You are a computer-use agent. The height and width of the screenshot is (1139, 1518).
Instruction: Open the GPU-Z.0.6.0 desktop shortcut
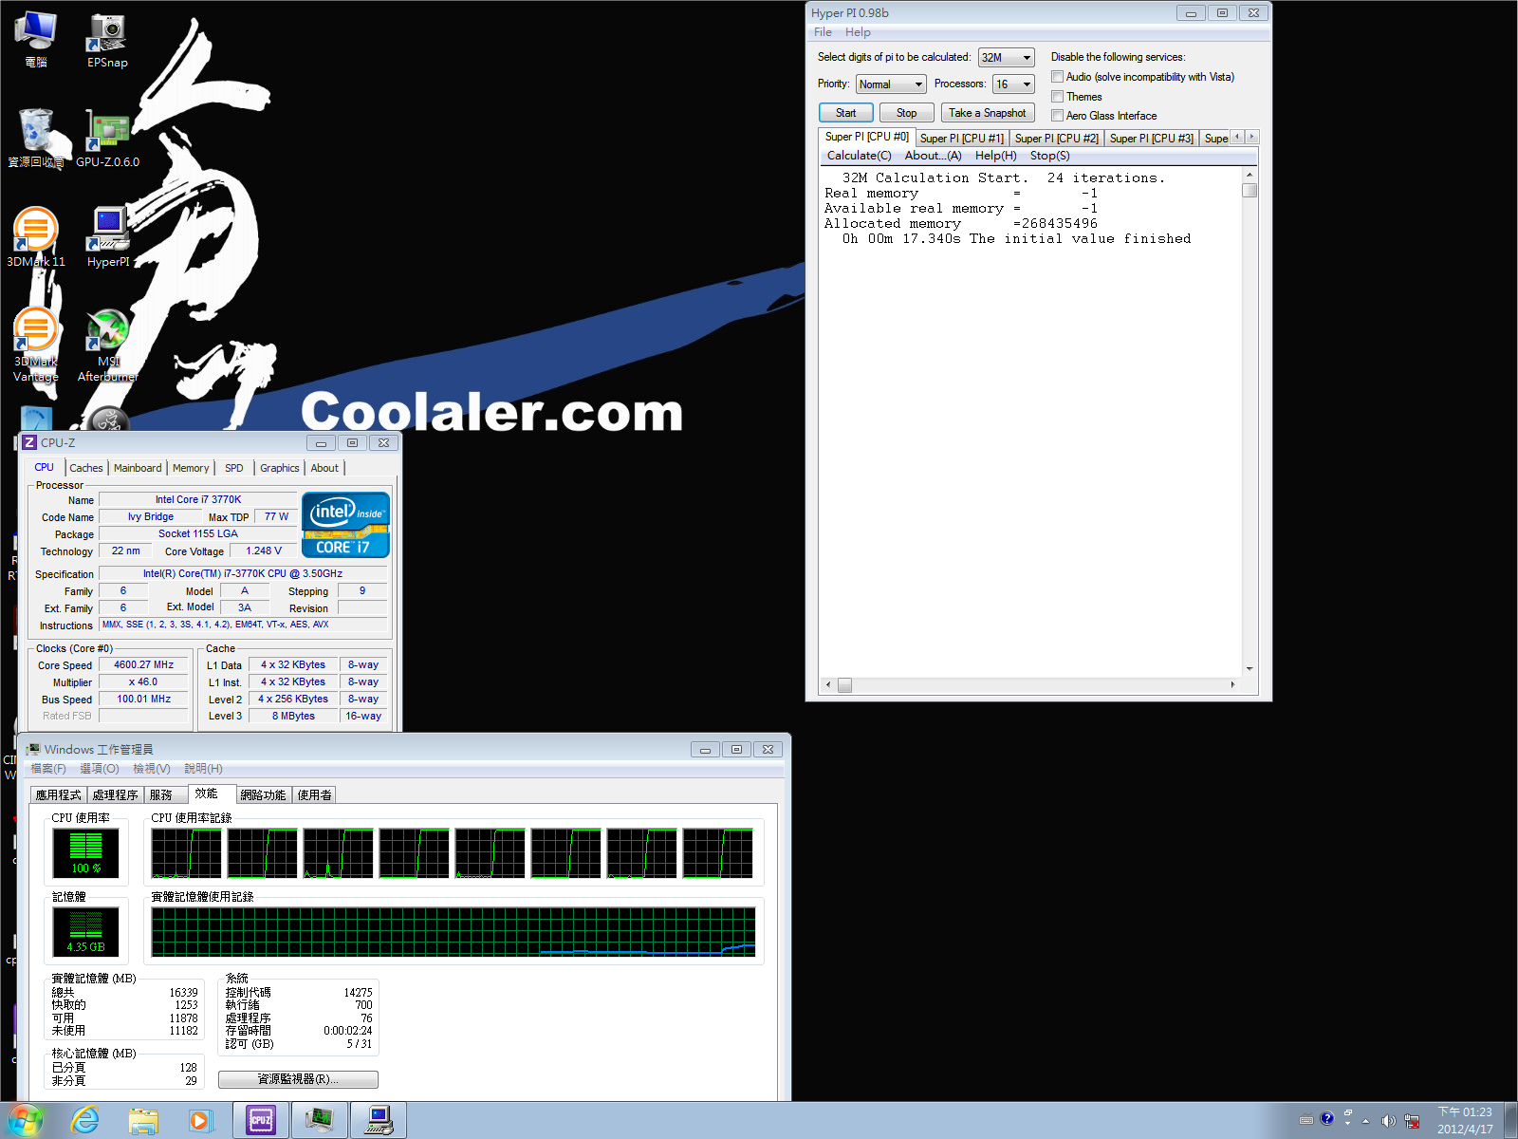coord(107,140)
